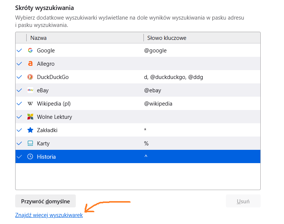Toggle the Allegro row checkmark
This screenshot has width=284, height=224.
(x=20, y=64)
